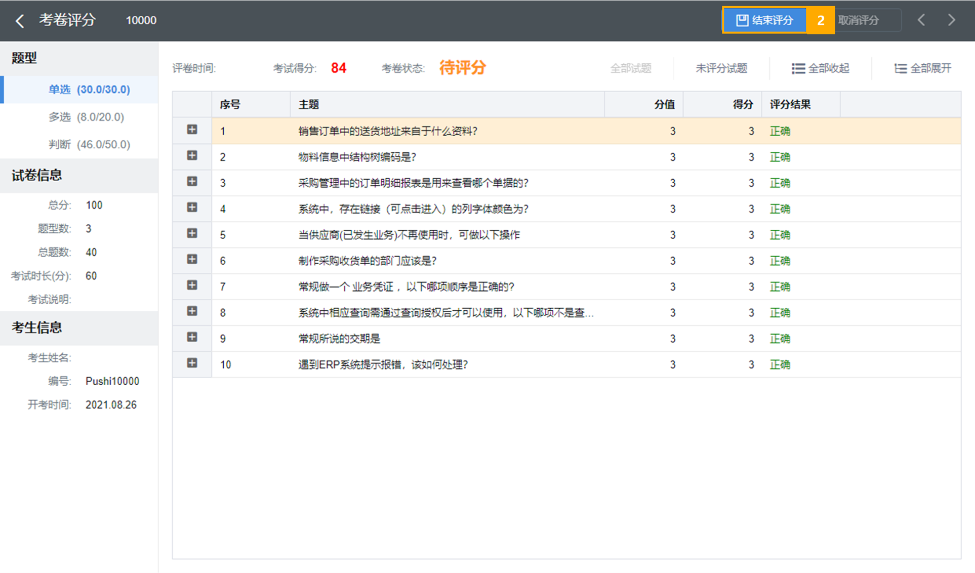Go to the previous exam paper arrow
The image size is (975, 573).
pos(921,20)
